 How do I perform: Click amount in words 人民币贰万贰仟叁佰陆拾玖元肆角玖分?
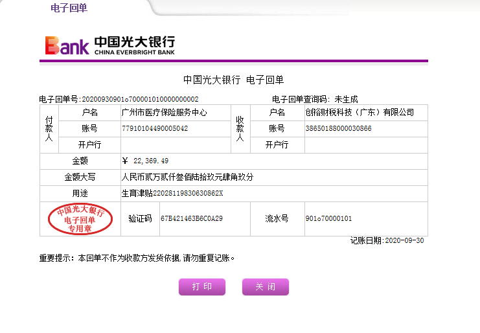pyautogui.click(x=188, y=177)
